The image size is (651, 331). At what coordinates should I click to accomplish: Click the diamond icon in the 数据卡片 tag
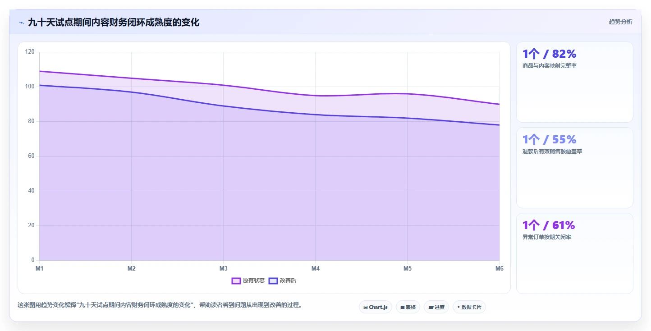pos(458,307)
